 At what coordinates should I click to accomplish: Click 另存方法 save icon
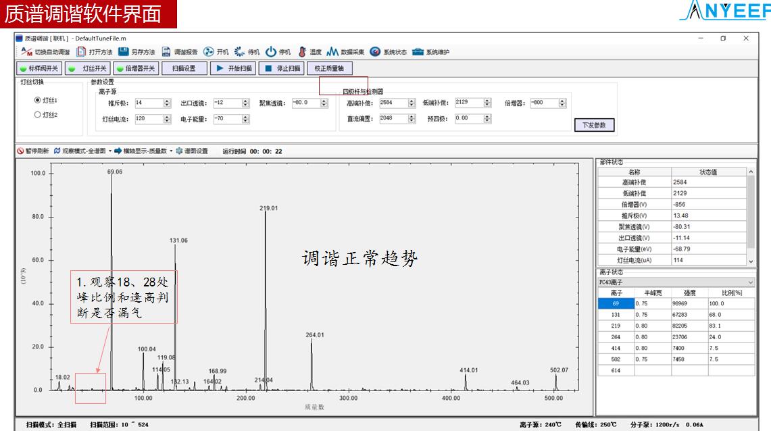point(124,52)
